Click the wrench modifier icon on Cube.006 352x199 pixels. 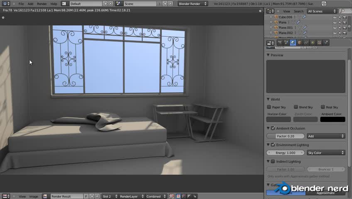tap(305, 17)
